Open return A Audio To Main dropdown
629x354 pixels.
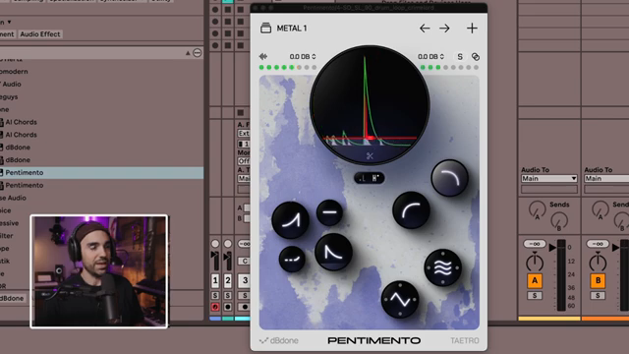(x=549, y=179)
